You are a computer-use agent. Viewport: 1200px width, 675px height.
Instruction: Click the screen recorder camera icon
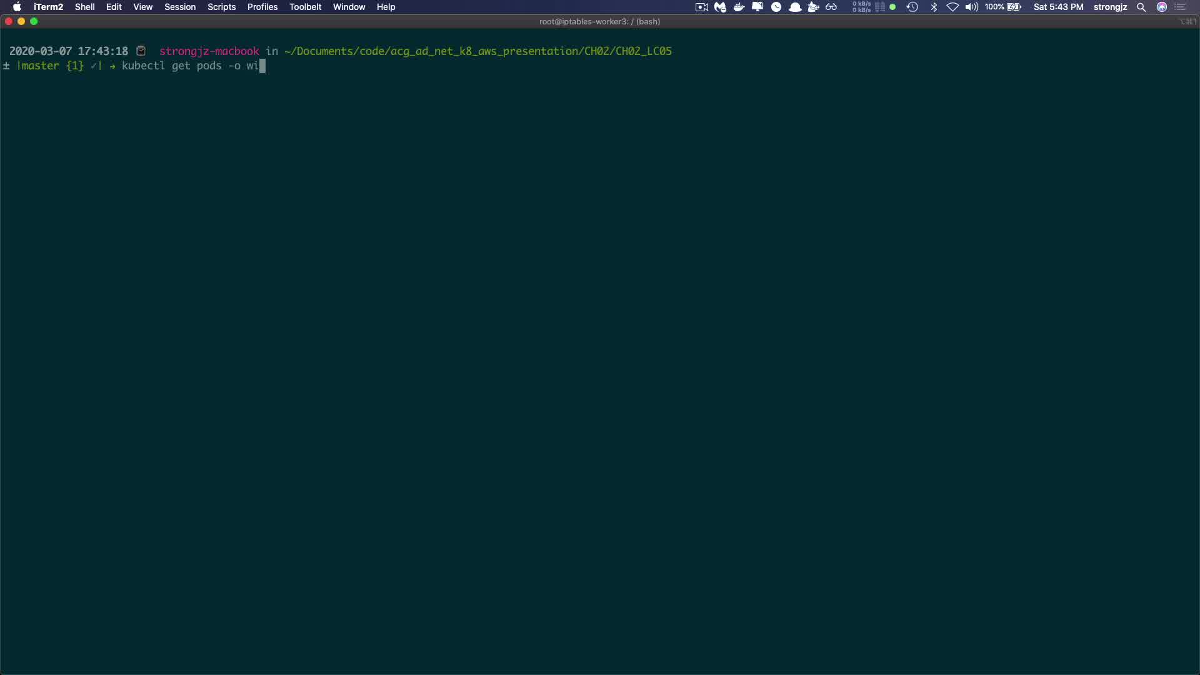(x=701, y=7)
